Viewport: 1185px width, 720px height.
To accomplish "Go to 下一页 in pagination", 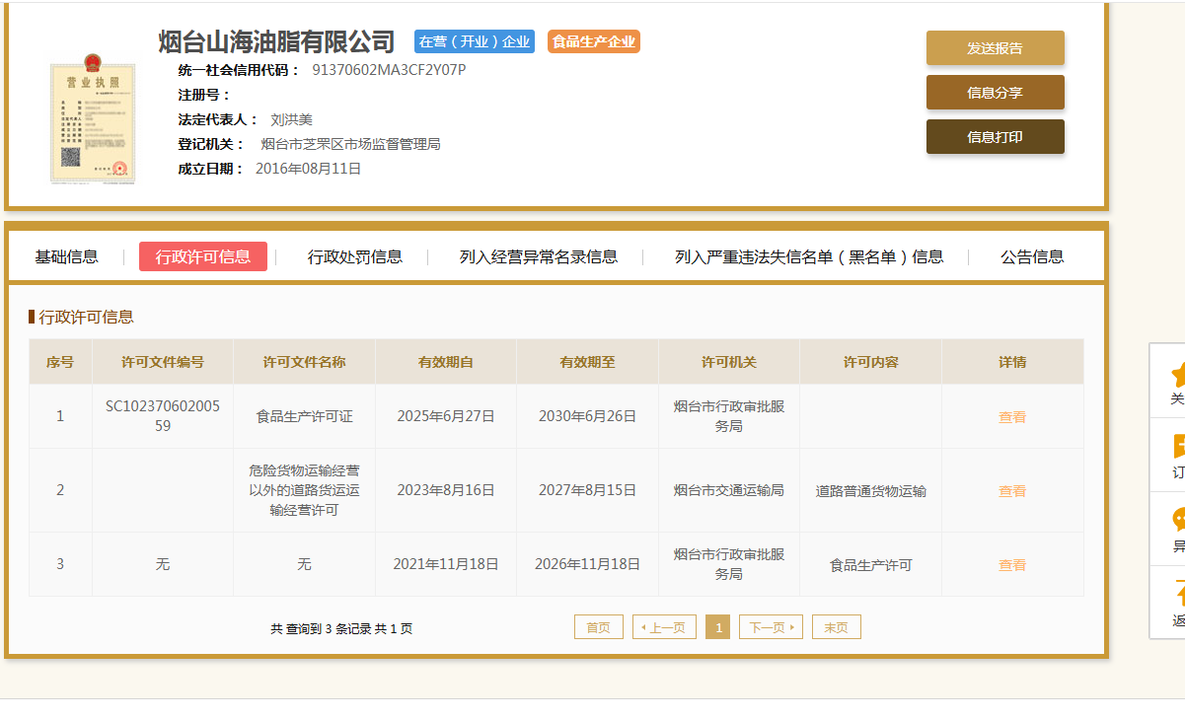I will pos(771,627).
